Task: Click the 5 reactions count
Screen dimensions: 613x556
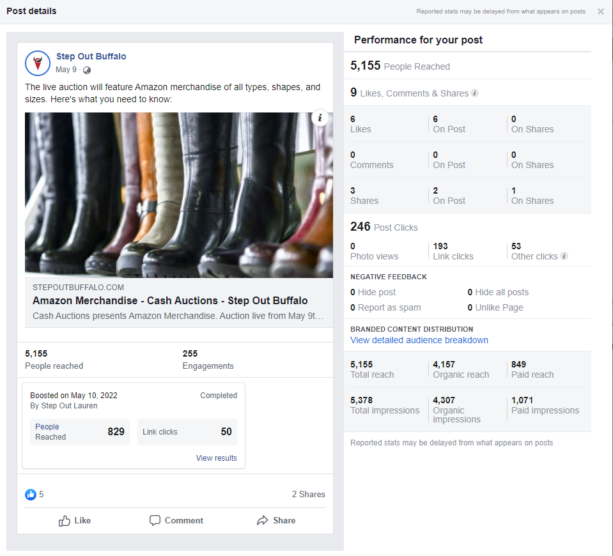Action: 42,494
